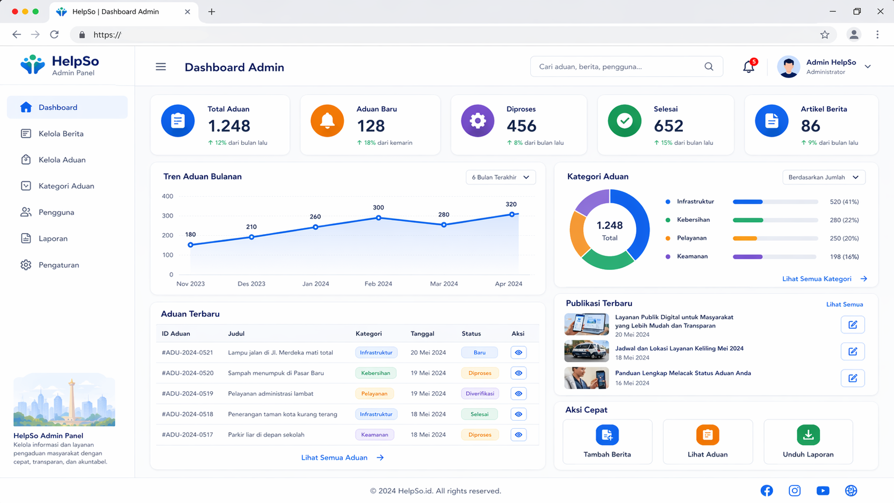View details of complaint #ADU-2024-0517
The width and height of the screenshot is (894, 503).
pyautogui.click(x=519, y=435)
